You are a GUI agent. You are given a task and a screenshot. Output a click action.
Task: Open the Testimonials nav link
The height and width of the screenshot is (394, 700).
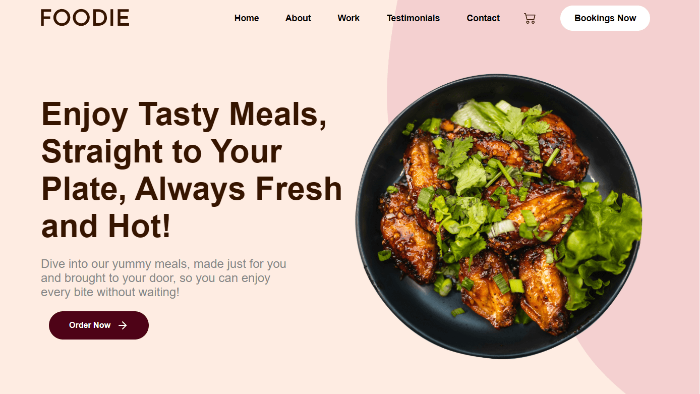(413, 18)
